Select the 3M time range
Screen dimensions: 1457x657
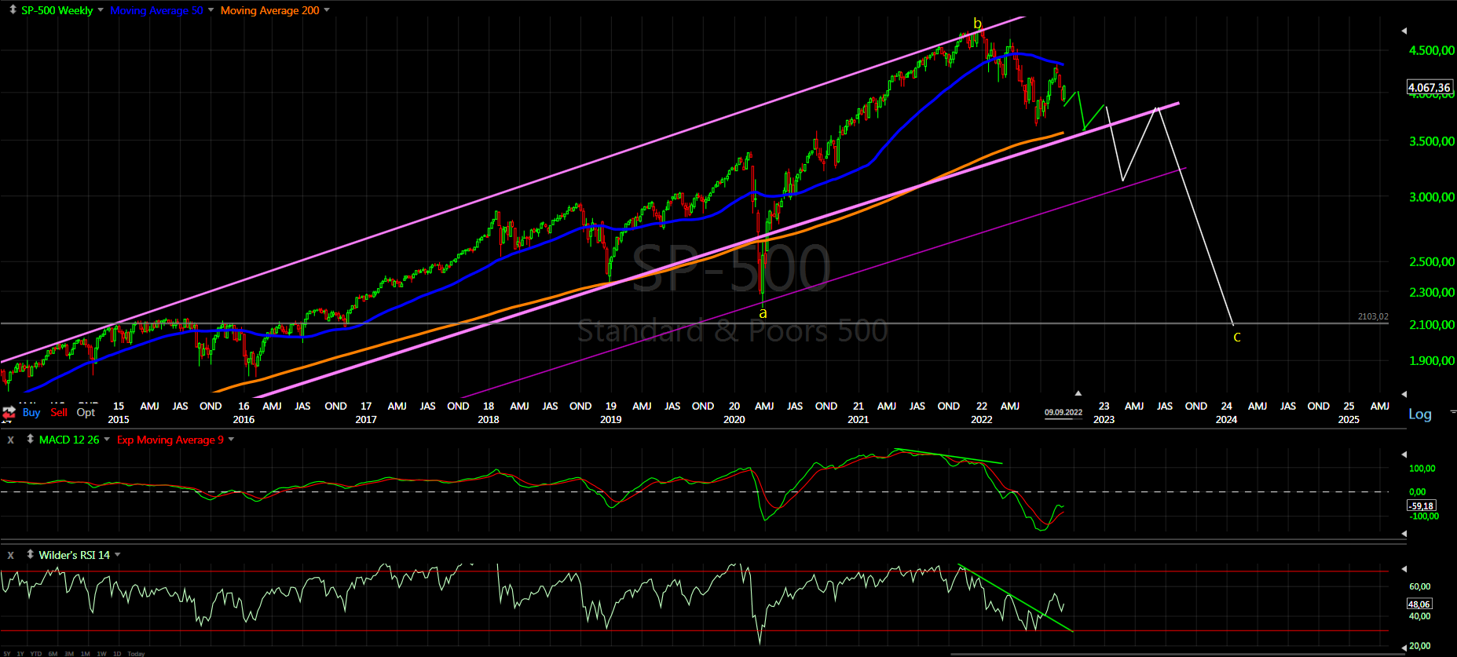coord(69,653)
